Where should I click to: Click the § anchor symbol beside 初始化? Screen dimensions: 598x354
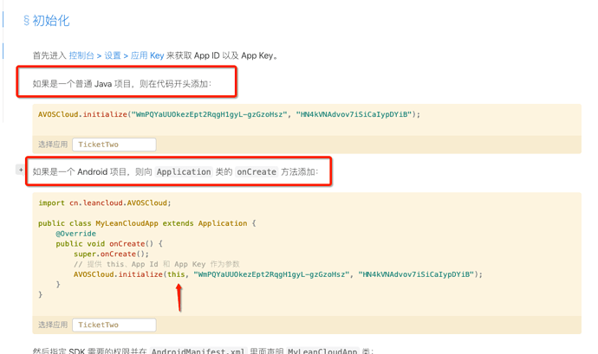point(26,21)
